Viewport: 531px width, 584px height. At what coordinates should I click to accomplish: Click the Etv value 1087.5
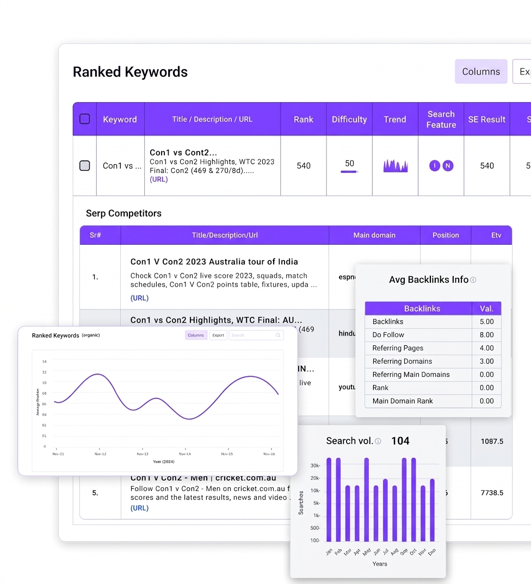click(x=492, y=442)
